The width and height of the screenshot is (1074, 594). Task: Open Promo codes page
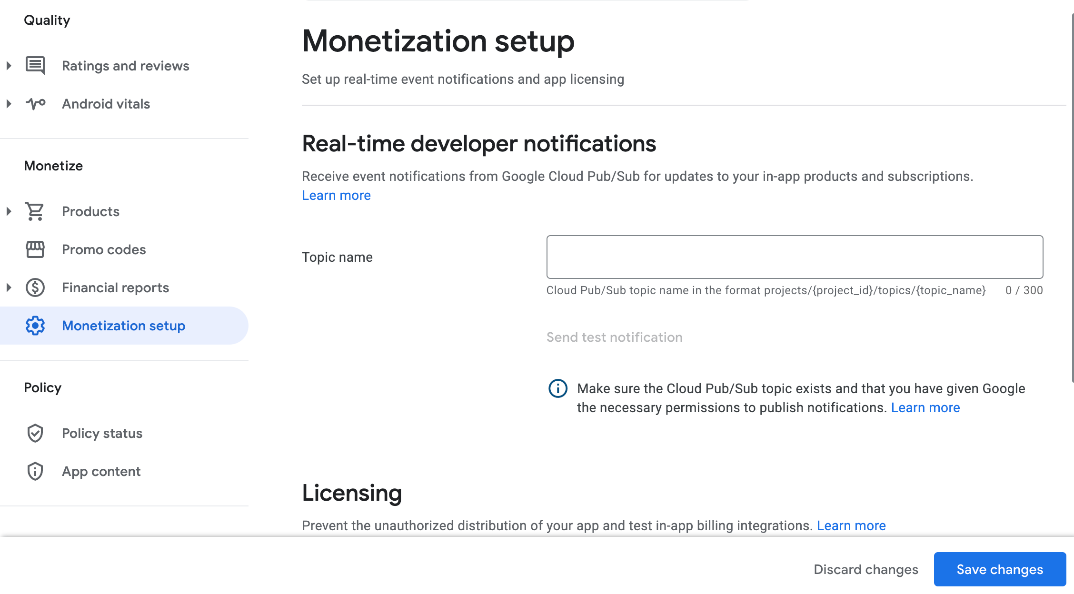pyautogui.click(x=104, y=249)
